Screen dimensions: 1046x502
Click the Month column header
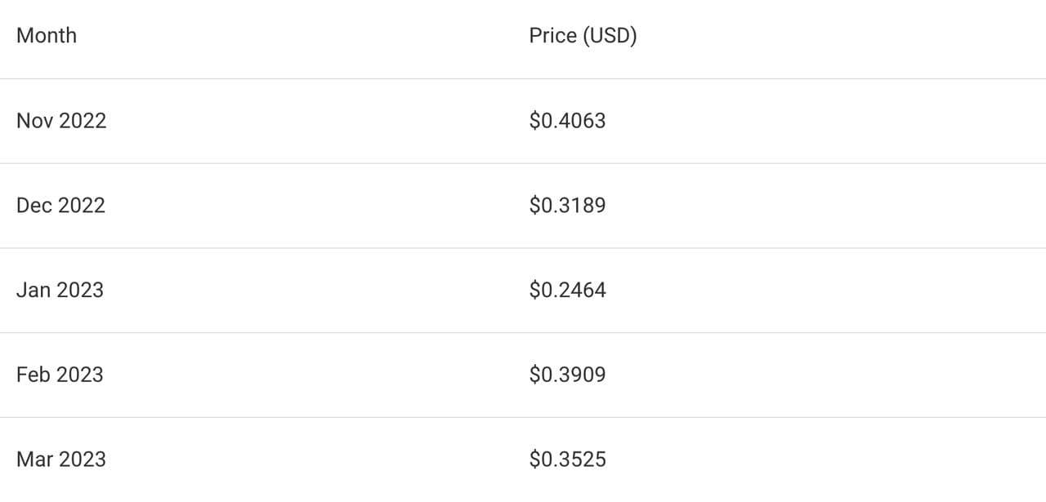(47, 36)
